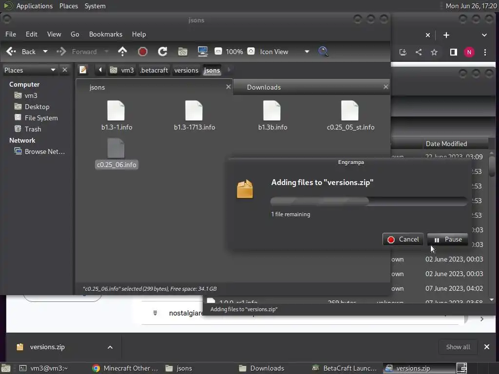Open versions.zip download options chevron
499x374 pixels.
(x=110, y=347)
